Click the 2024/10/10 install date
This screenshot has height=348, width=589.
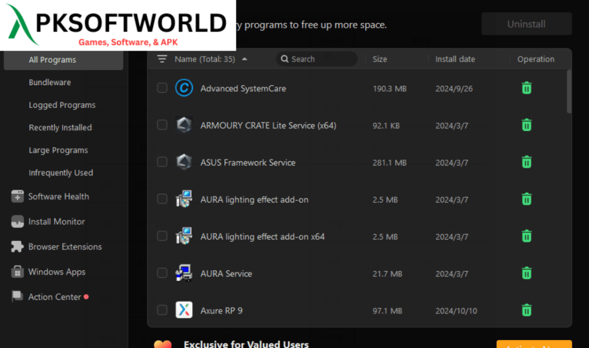pyautogui.click(x=456, y=311)
